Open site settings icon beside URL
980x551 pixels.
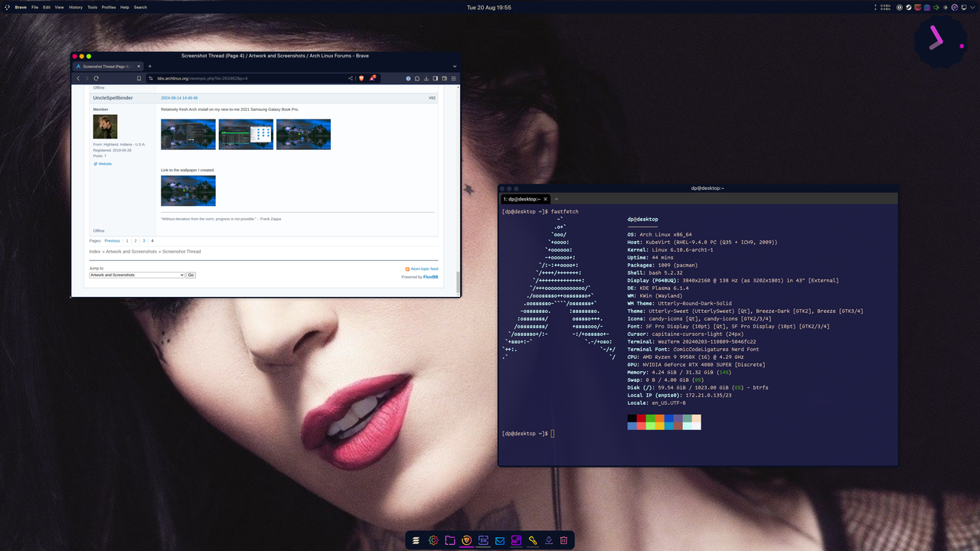tap(151, 78)
